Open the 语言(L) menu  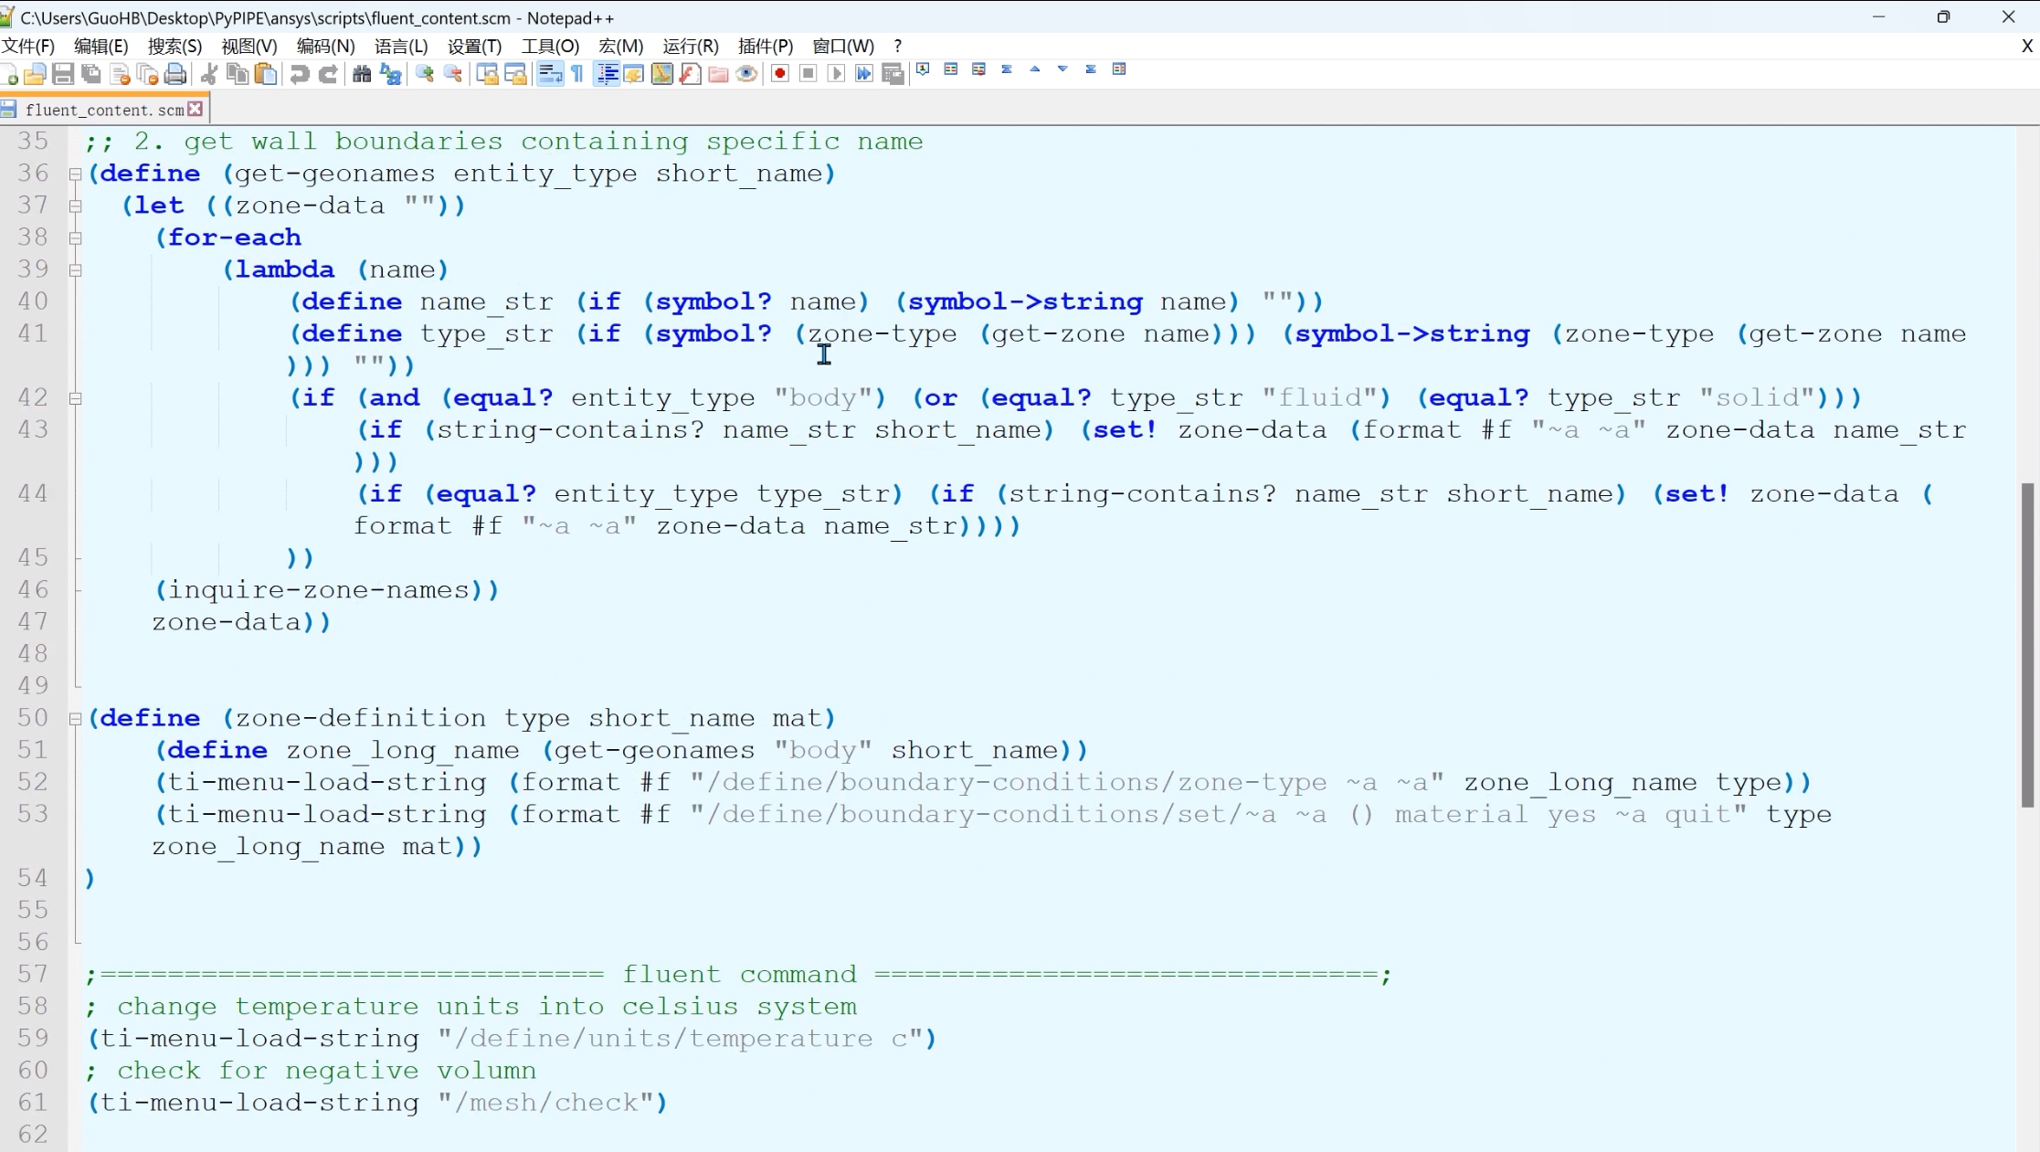401,46
